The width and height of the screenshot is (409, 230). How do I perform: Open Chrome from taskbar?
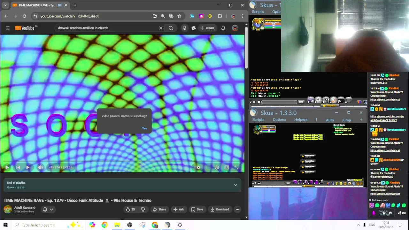point(104,225)
